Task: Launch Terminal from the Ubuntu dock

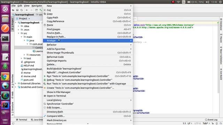Action: pyautogui.click(x=5, y=38)
